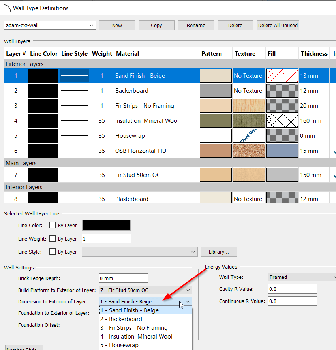
Task: Click '13 mm' thickness of layer 1
Action: click(314, 76)
